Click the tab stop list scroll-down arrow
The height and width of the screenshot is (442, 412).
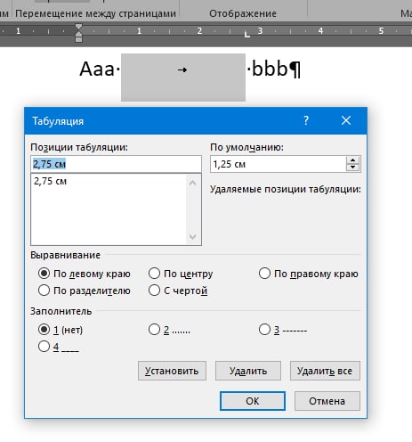pos(193,236)
